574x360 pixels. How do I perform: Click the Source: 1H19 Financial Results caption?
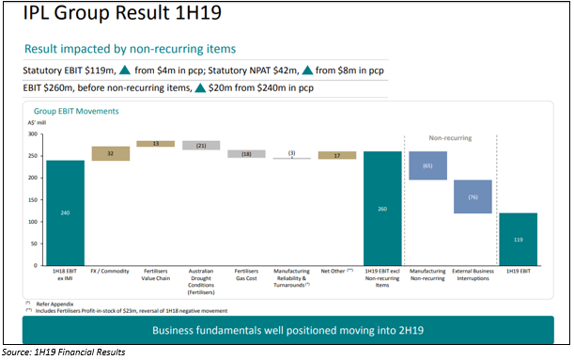[x=63, y=352]
